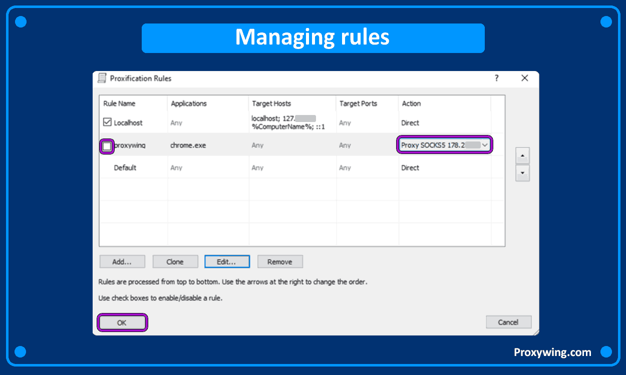Open the help question mark
626x375 pixels.
(x=496, y=78)
